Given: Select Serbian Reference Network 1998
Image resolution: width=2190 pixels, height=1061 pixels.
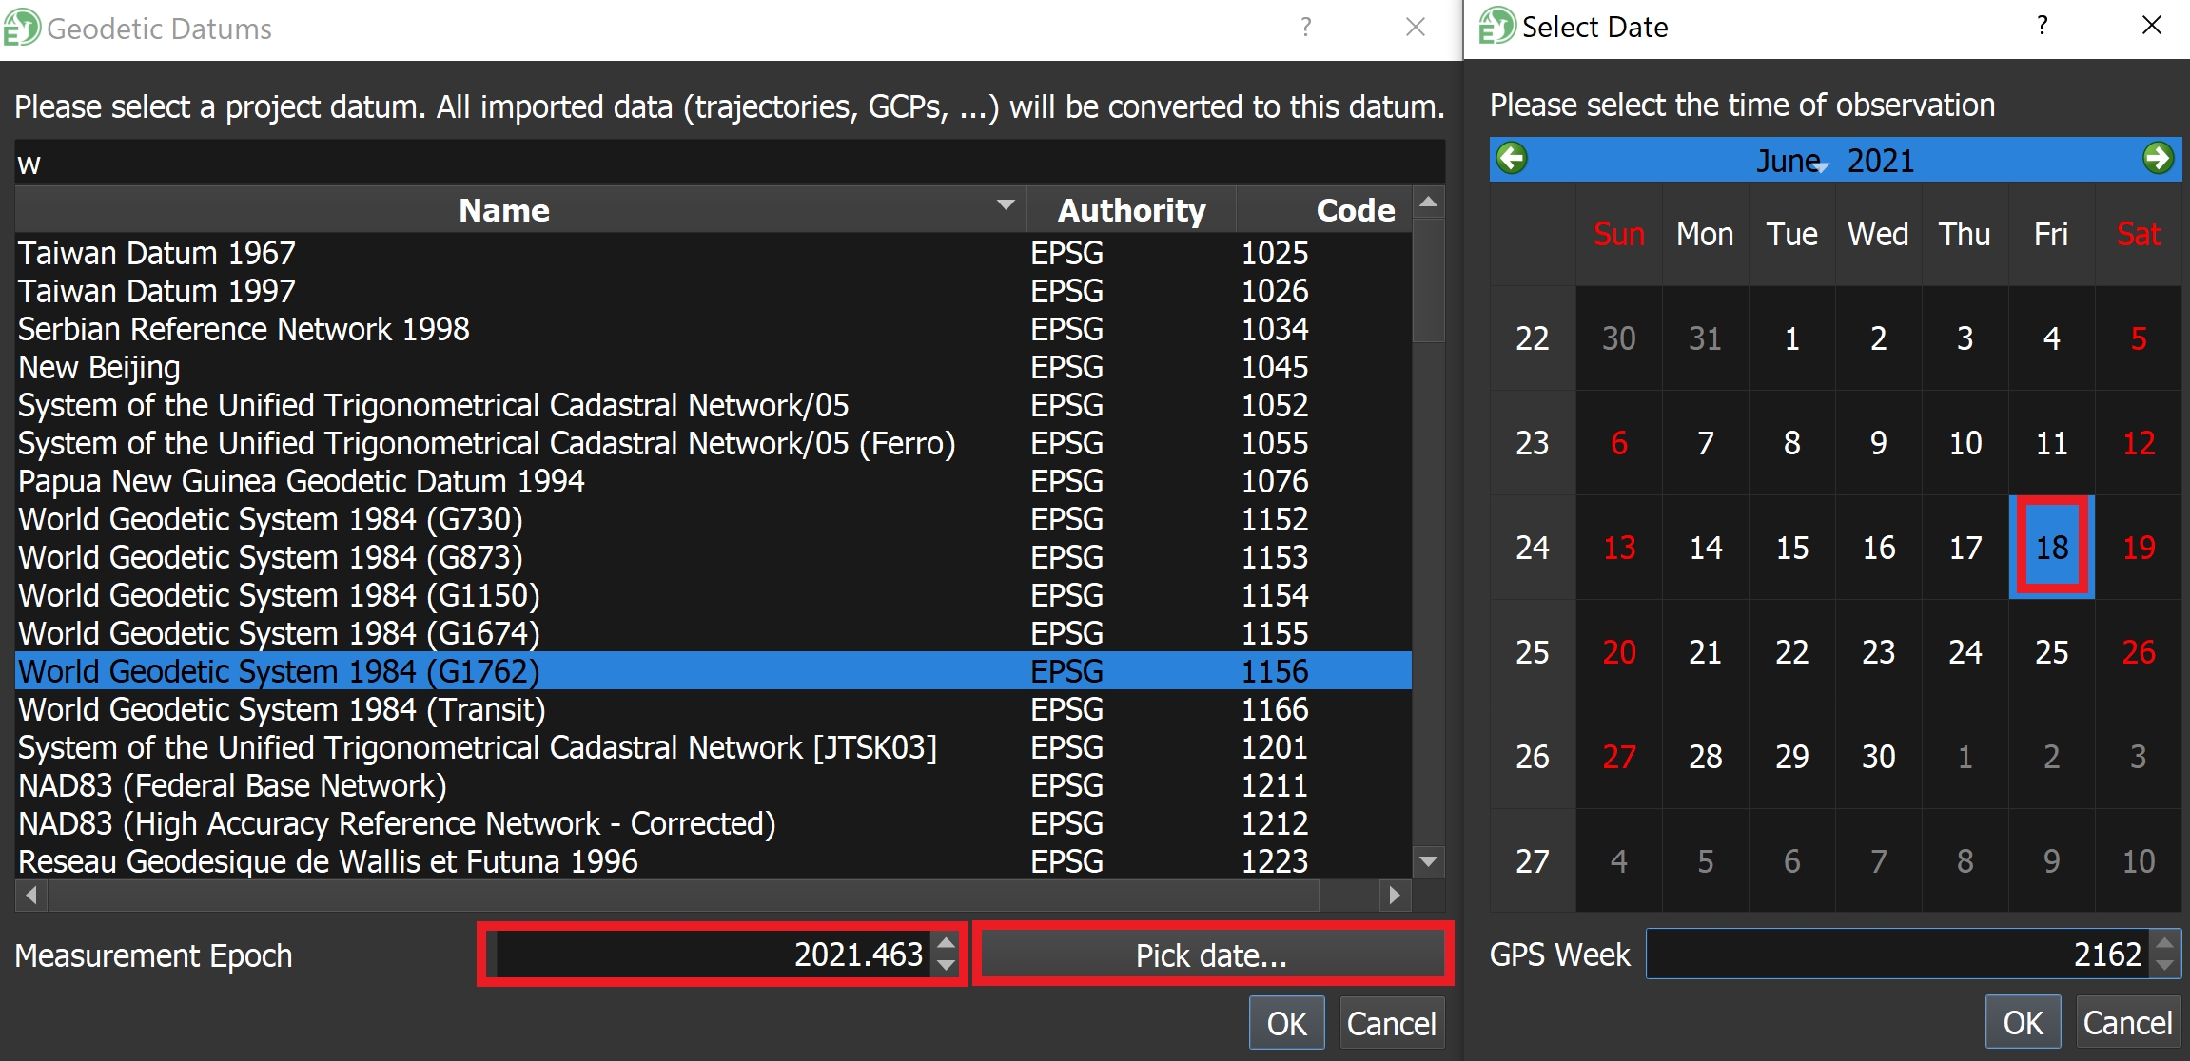Looking at the screenshot, I should pos(713,329).
